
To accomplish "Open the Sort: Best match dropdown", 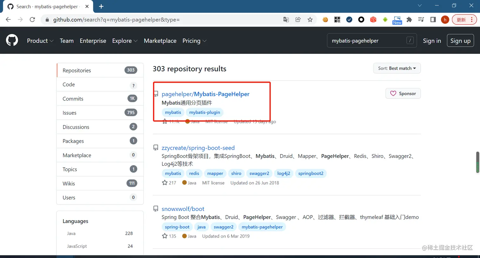I will pyautogui.click(x=397, y=68).
